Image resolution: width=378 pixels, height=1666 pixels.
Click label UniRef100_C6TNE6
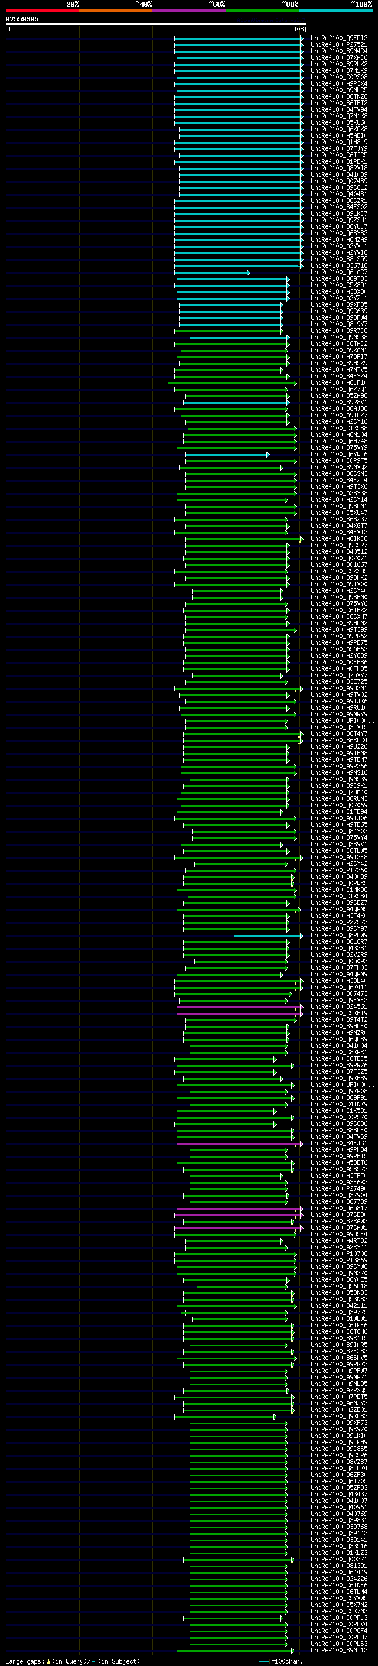tap(338, 1585)
